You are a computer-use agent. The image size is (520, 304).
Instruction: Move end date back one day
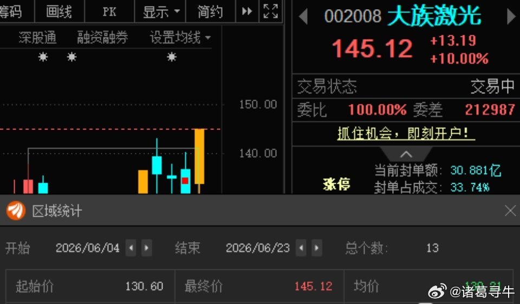301,248
